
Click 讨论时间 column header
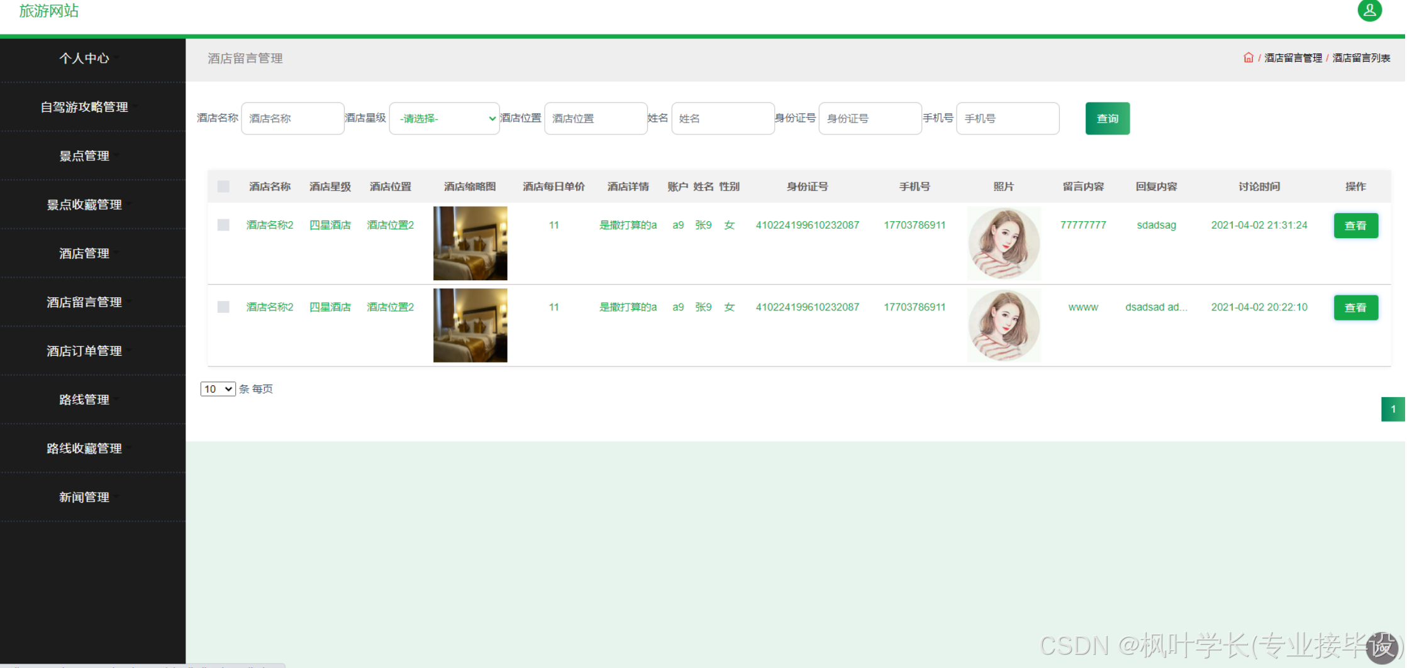(1259, 187)
